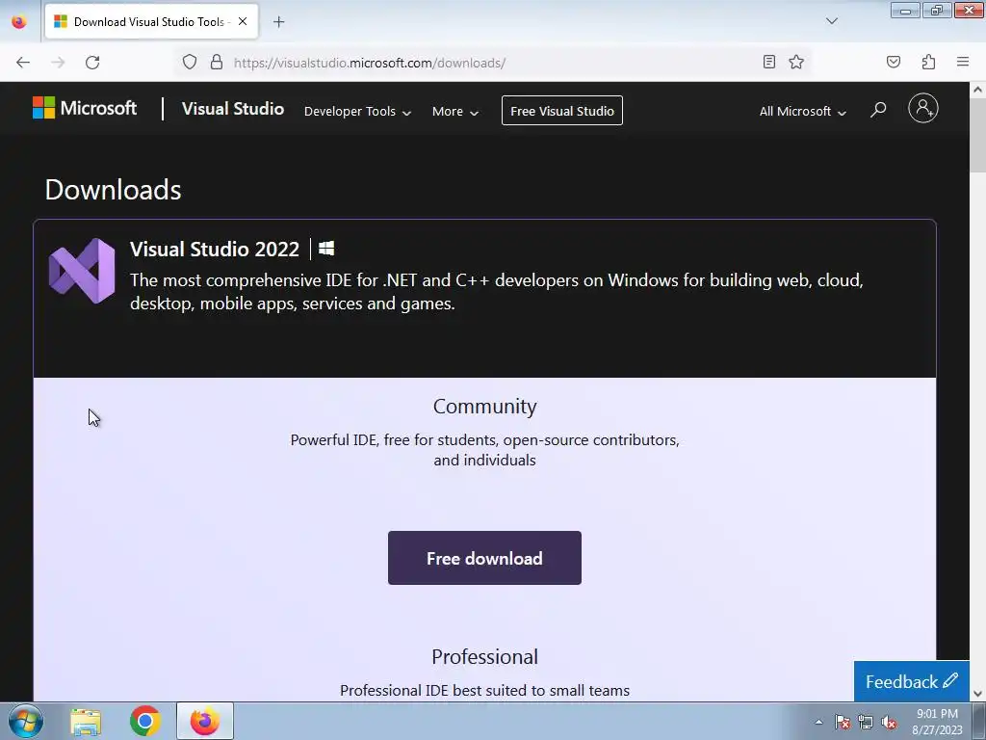Go forward with the forward arrow
The width and height of the screenshot is (986, 740).
58,63
